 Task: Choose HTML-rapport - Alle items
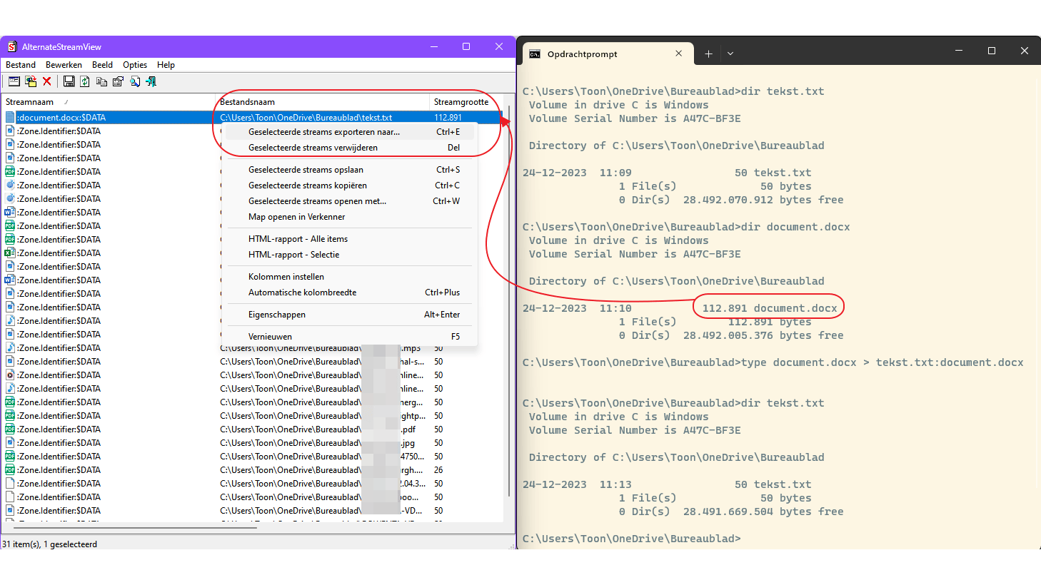tap(350, 239)
